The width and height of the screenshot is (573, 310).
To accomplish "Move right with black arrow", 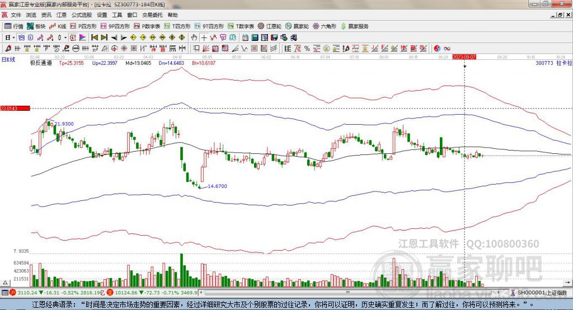I will tap(124, 37).
